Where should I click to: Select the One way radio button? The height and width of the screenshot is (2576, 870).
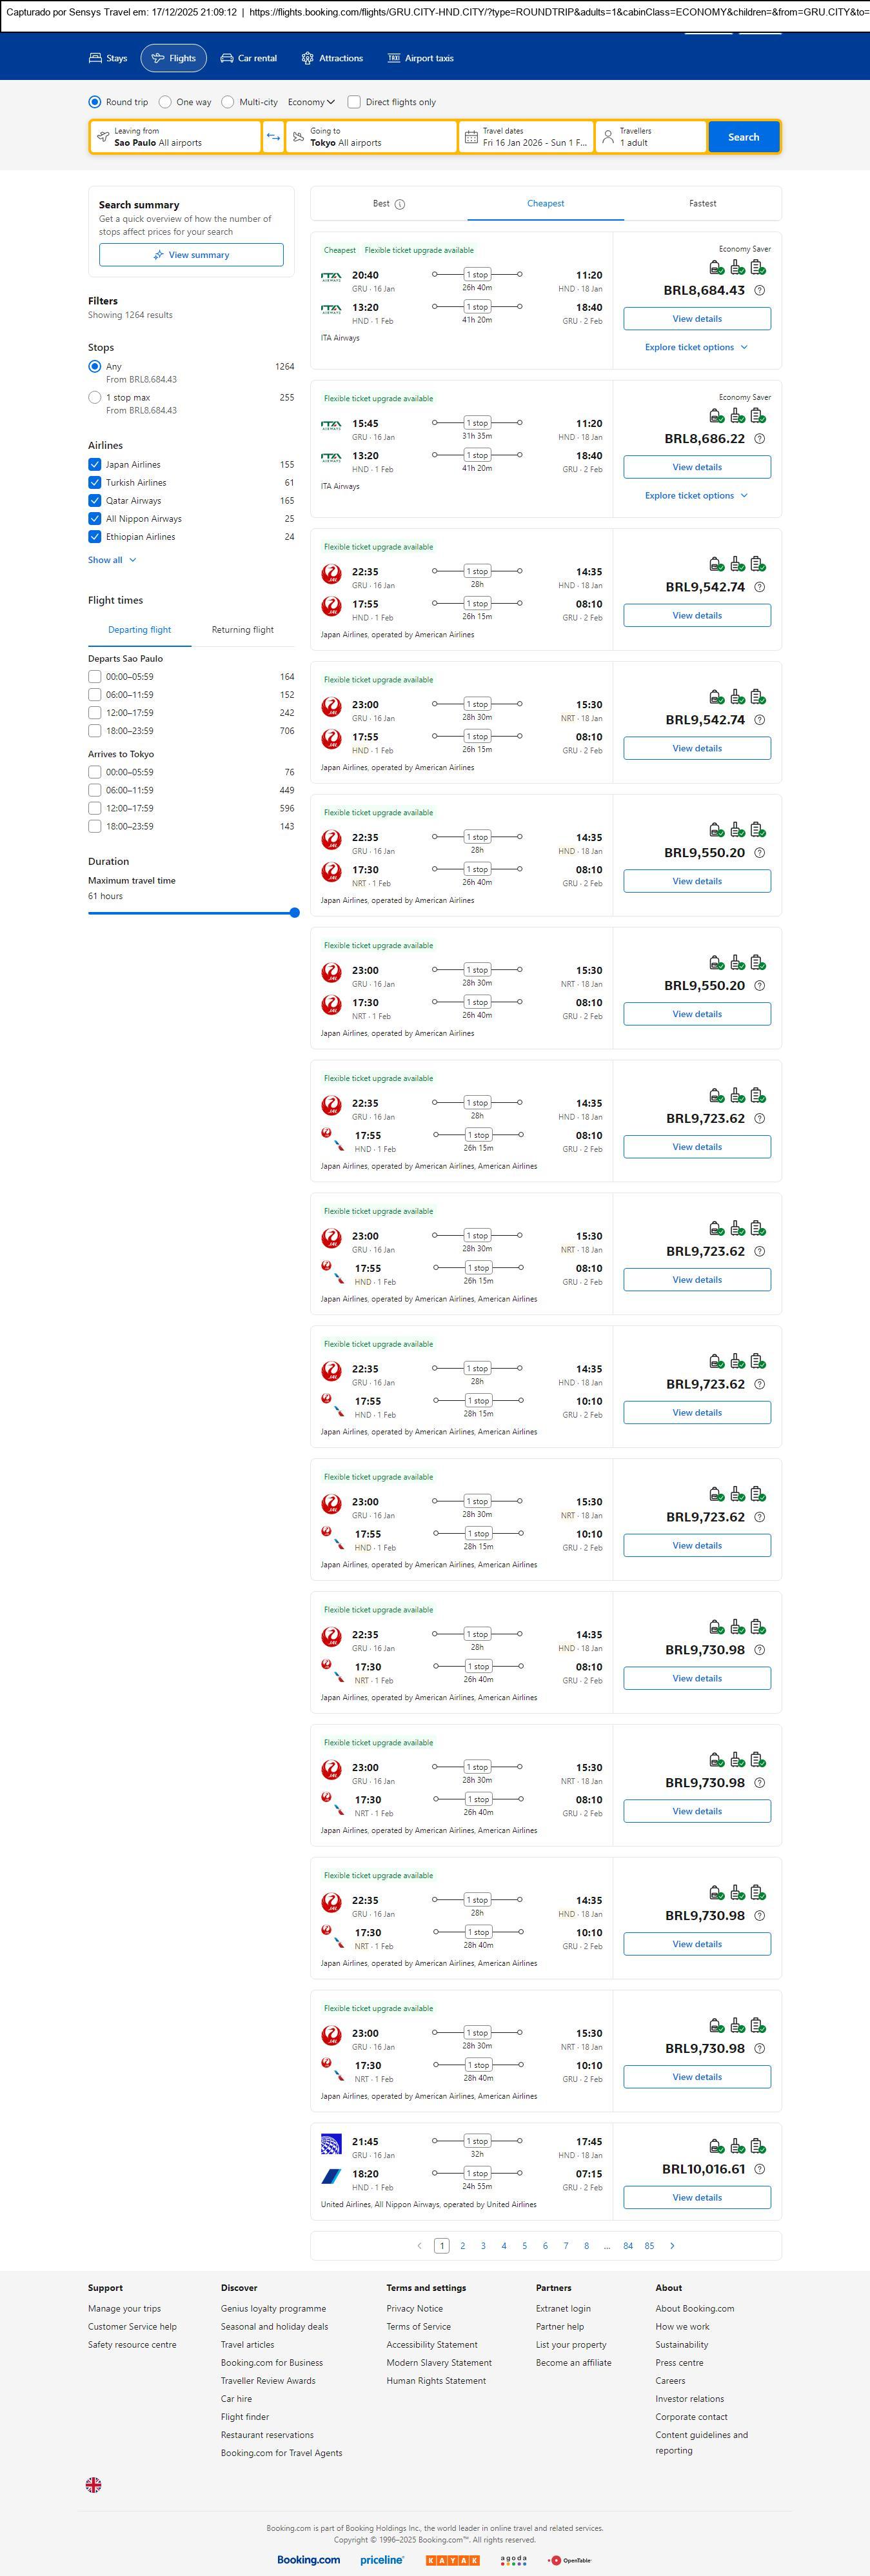point(166,102)
